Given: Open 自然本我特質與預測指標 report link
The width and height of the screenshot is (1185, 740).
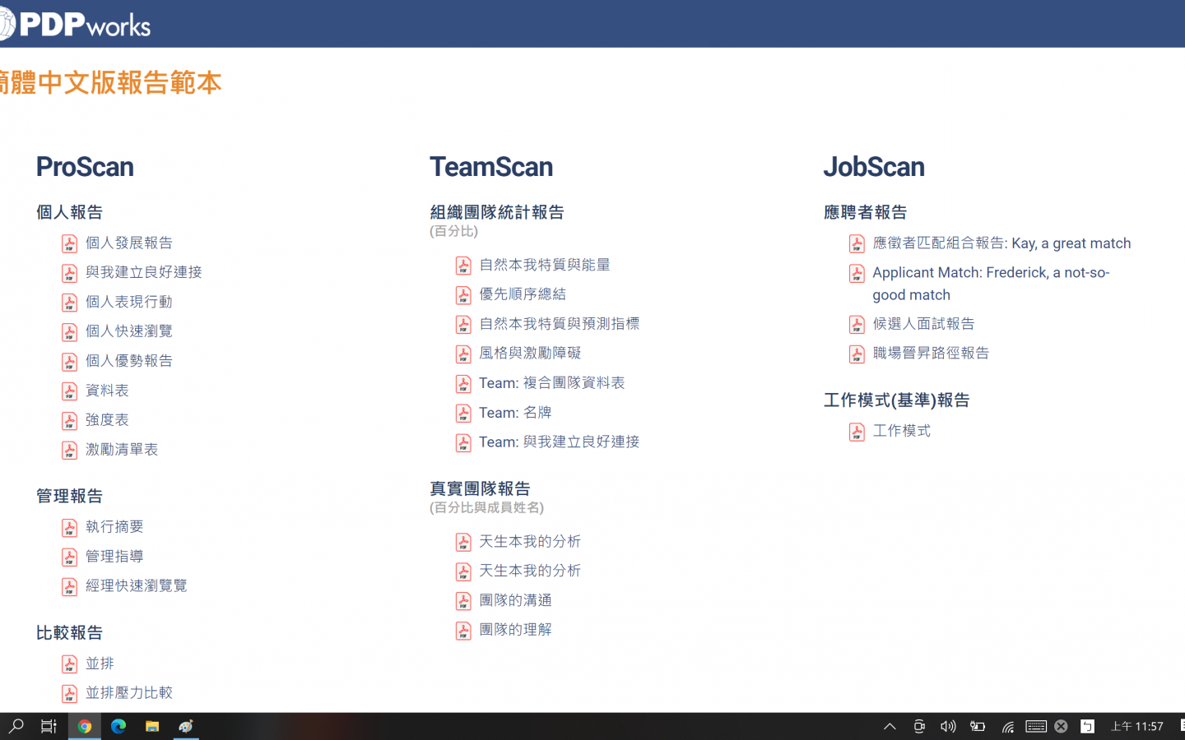Looking at the screenshot, I should 560,324.
